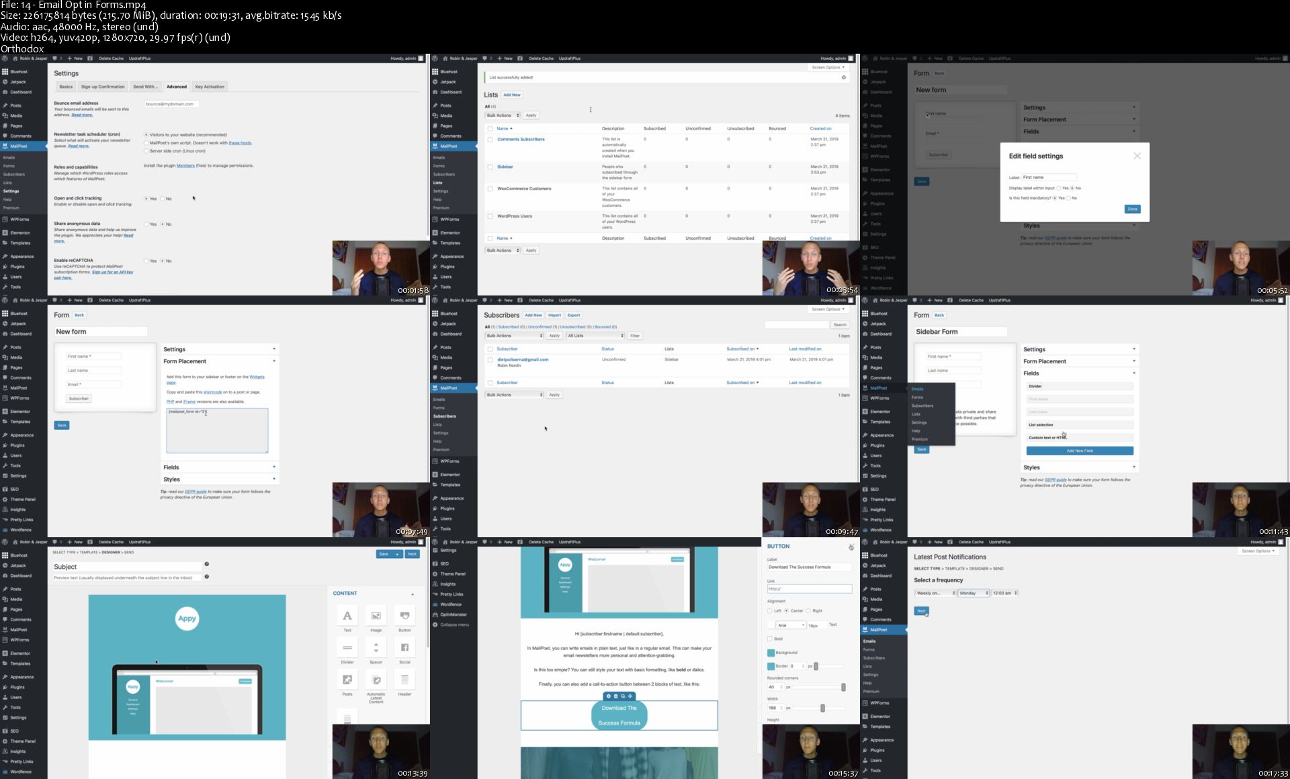Click duplicate icon on button block in 00:15:37 frame
1290x779 pixels.
tap(623, 696)
